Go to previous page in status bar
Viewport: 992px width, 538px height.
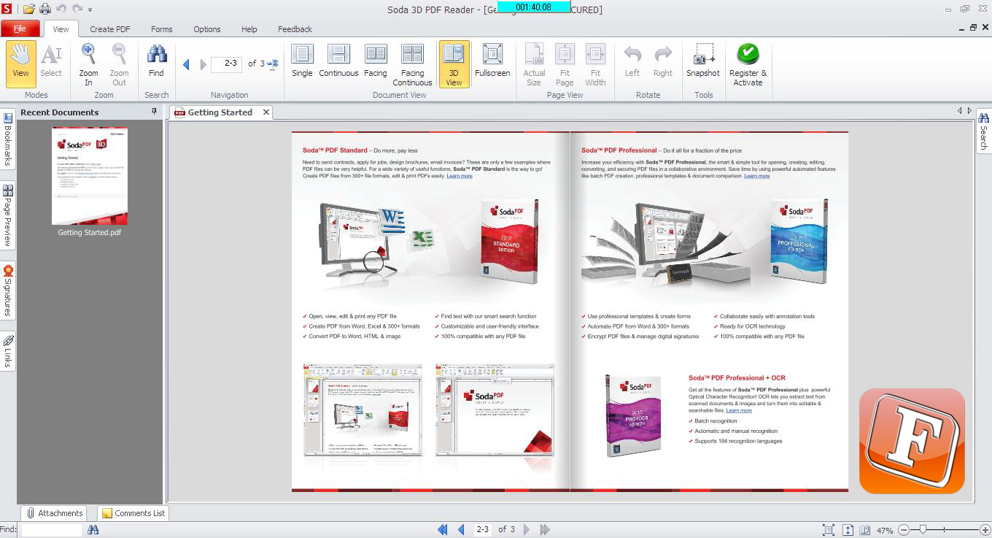coord(461,530)
